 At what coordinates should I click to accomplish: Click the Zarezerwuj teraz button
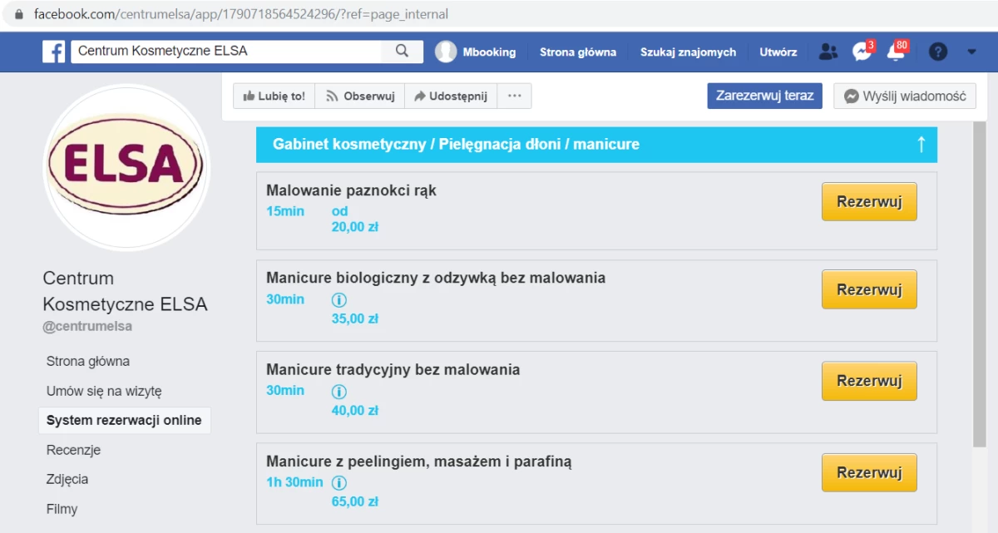pyautogui.click(x=765, y=96)
